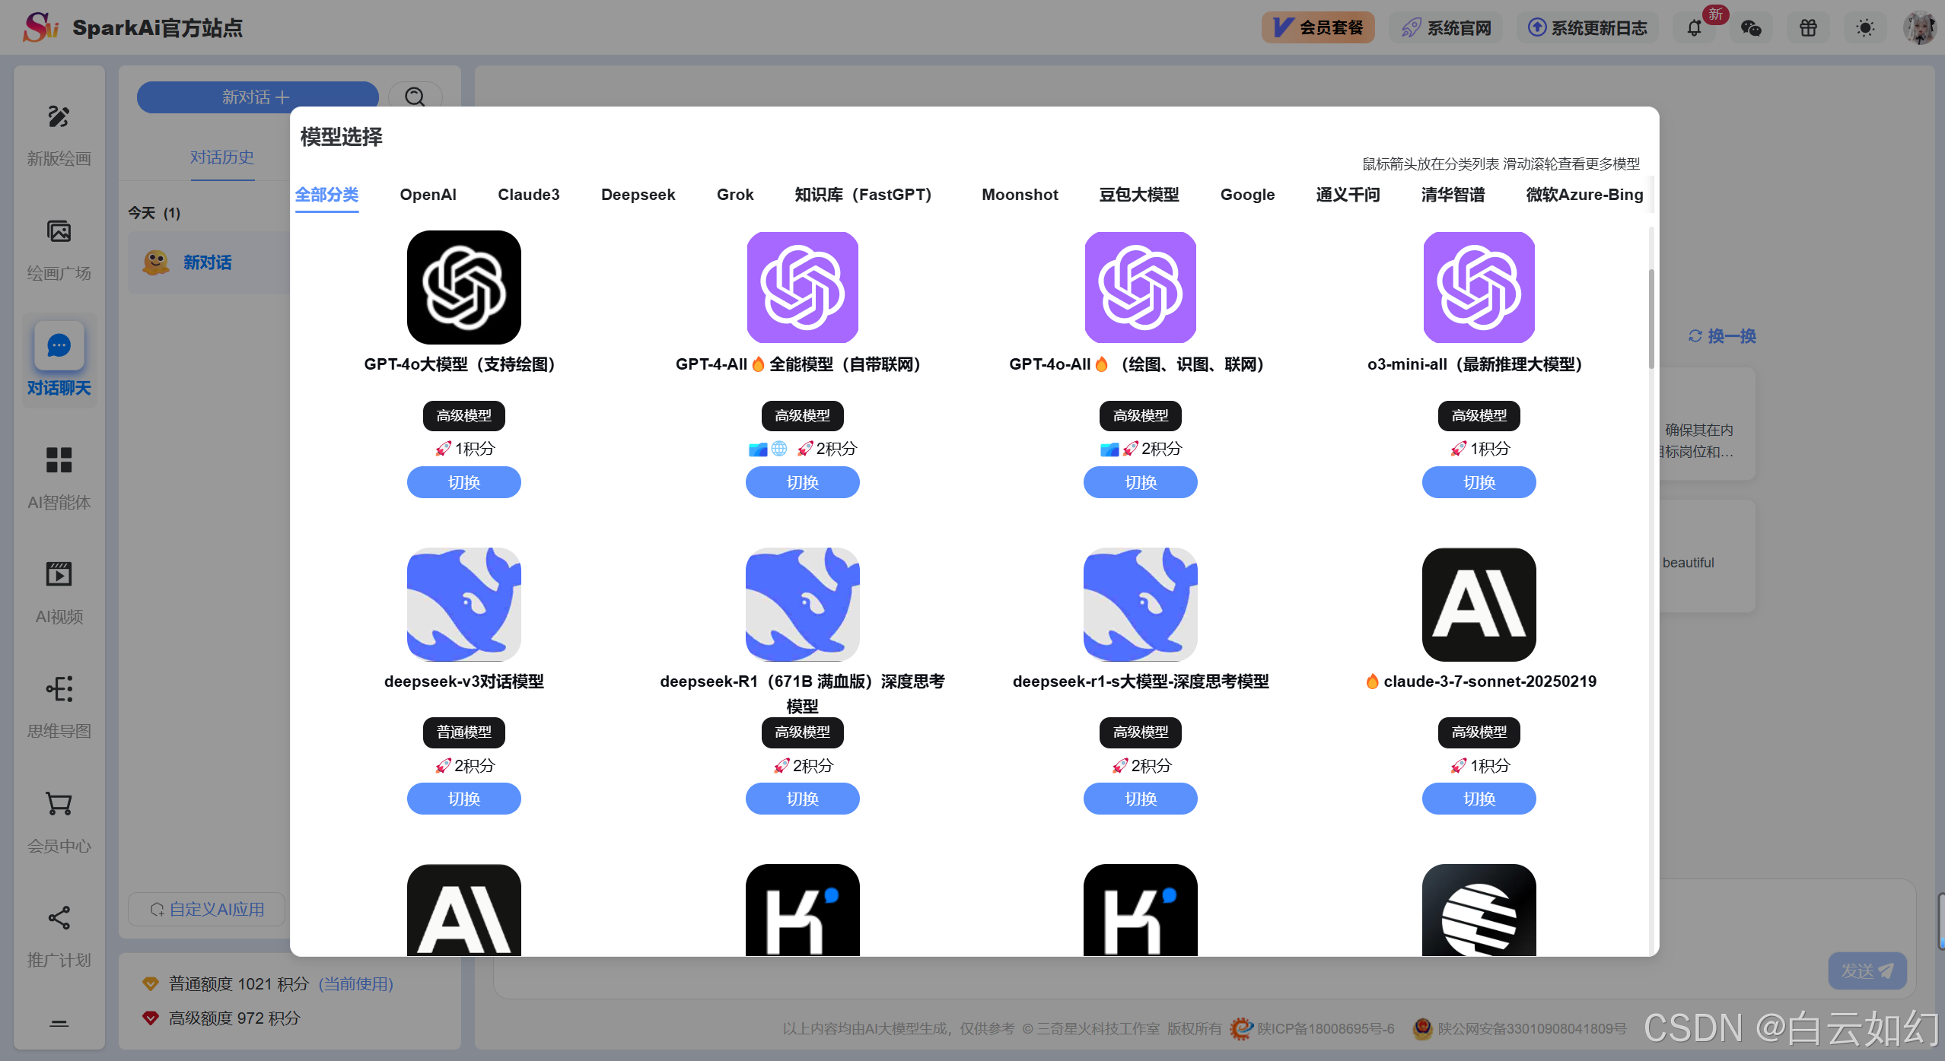Open the user avatar in top right
1945x1061 pixels.
pos(1920,28)
